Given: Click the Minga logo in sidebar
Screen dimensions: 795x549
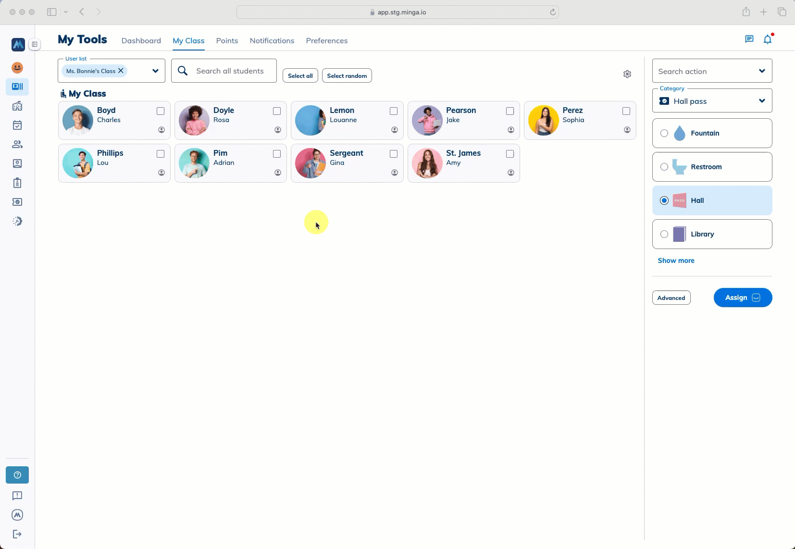Looking at the screenshot, I should (x=18, y=45).
